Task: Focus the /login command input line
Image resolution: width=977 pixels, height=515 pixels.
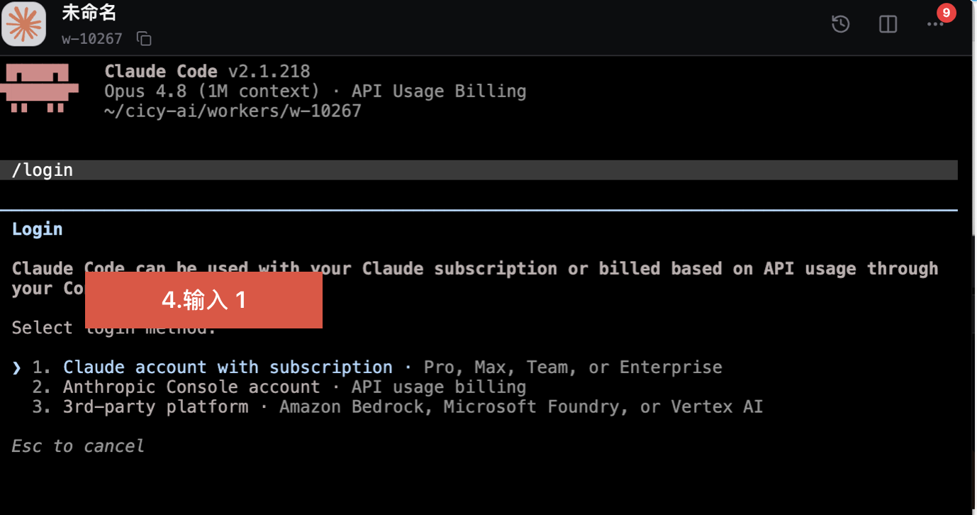Action: tap(479, 170)
